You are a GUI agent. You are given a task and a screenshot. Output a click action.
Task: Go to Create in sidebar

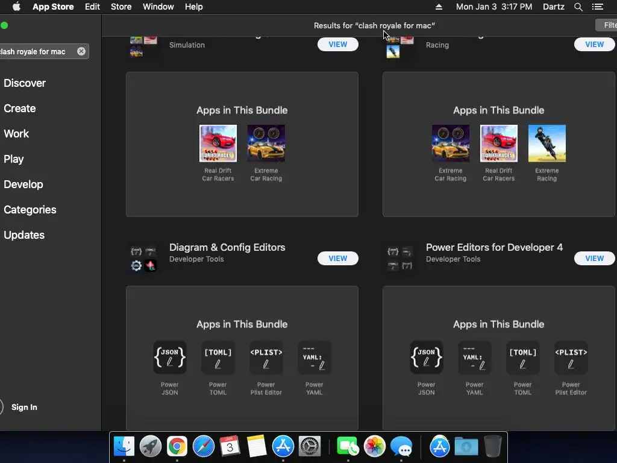tap(20, 109)
